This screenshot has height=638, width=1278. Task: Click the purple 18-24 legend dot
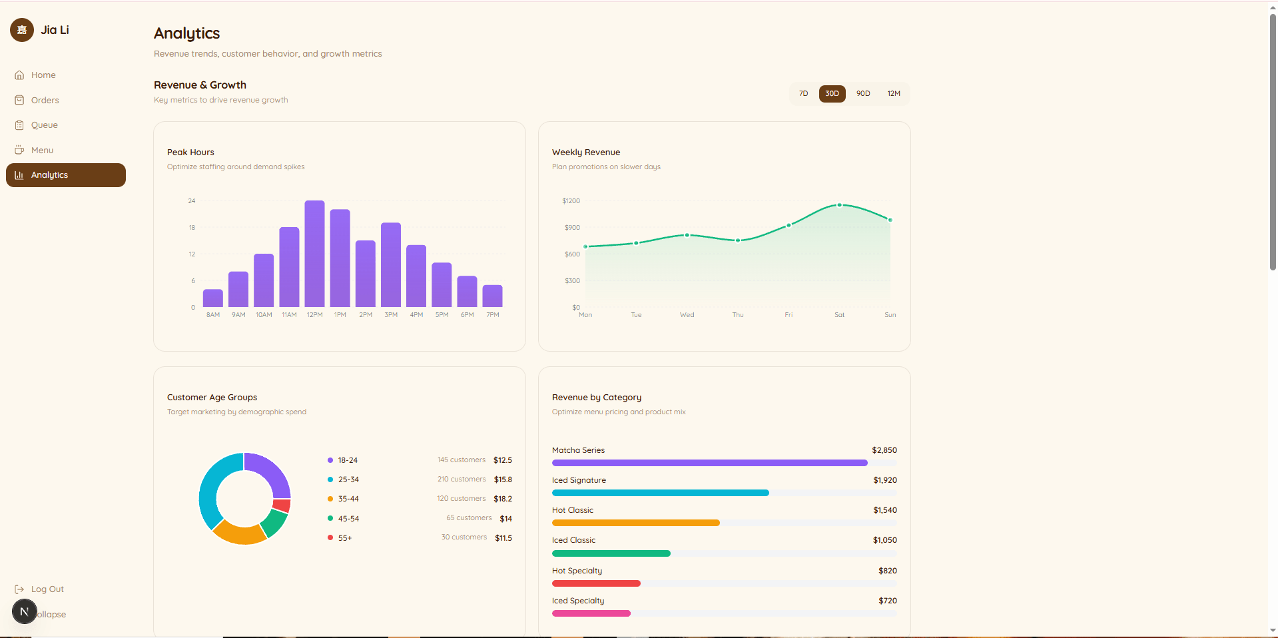[330, 460]
